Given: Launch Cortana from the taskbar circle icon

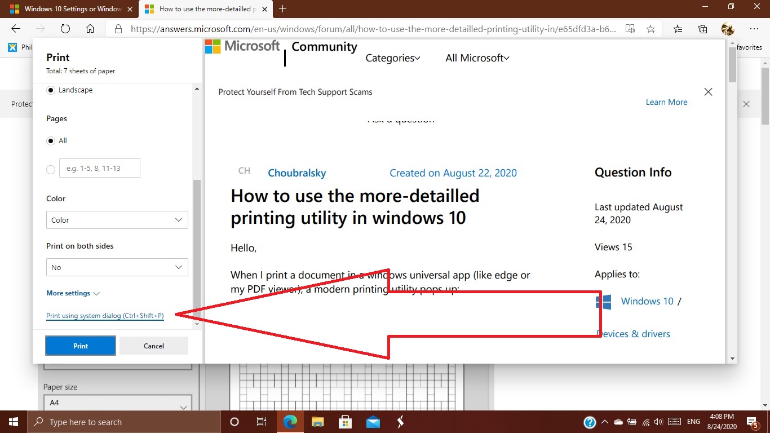Looking at the screenshot, I should [234, 422].
